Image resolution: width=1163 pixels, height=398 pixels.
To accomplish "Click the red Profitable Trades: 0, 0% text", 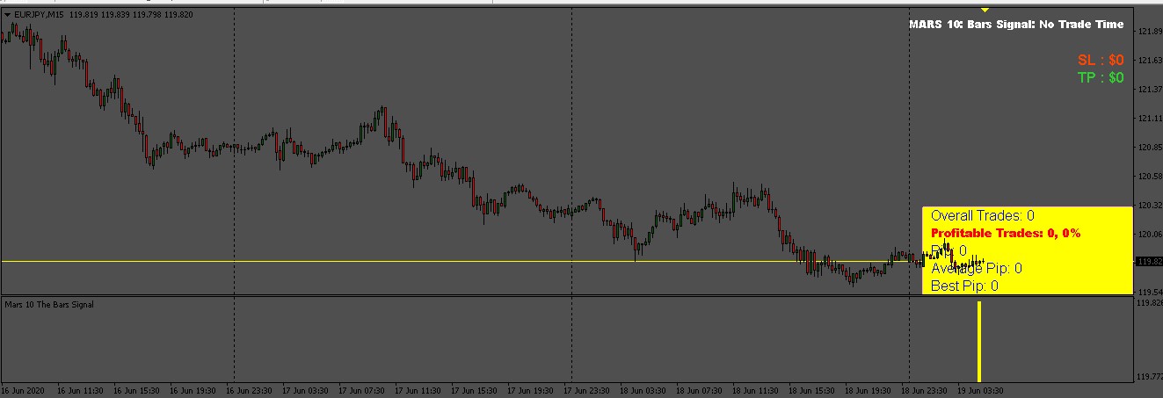I will (x=1005, y=234).
